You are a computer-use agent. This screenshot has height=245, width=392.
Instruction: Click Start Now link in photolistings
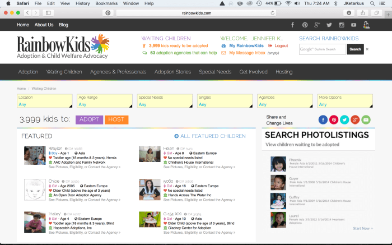[363, 228]
